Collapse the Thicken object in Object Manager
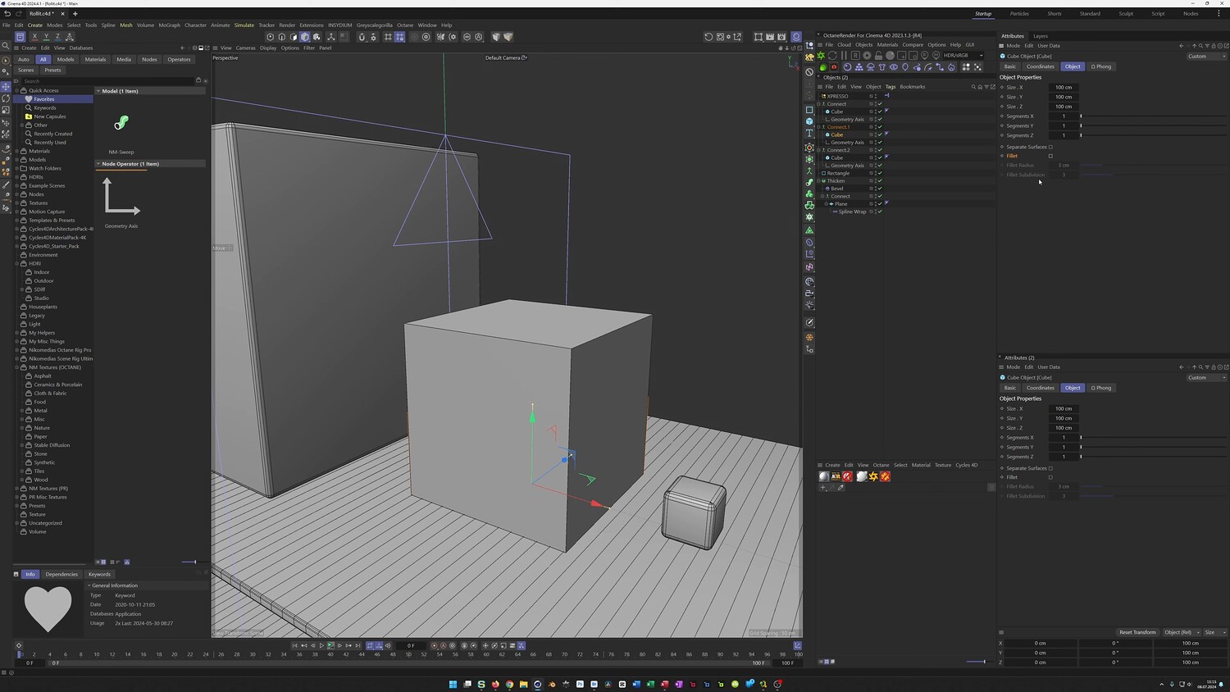The height and width of the screenshot is (692, 1230). [820, 181]
